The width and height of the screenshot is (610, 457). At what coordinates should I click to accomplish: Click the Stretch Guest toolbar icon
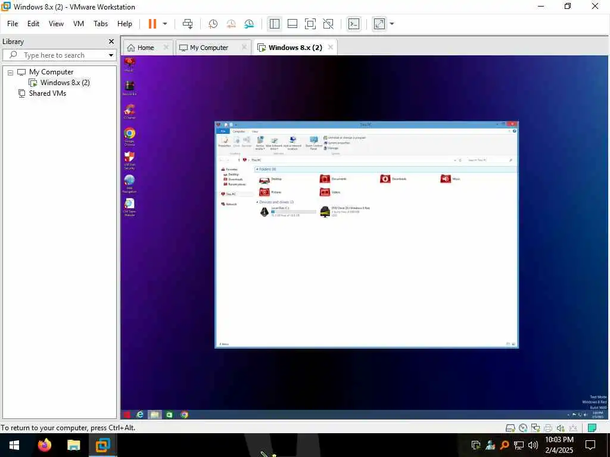coord(379,24)
